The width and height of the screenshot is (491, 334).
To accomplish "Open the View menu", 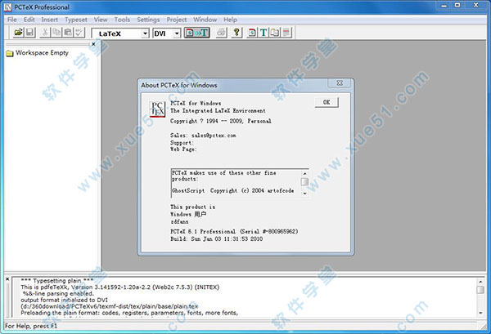I will tap(101, 20).
